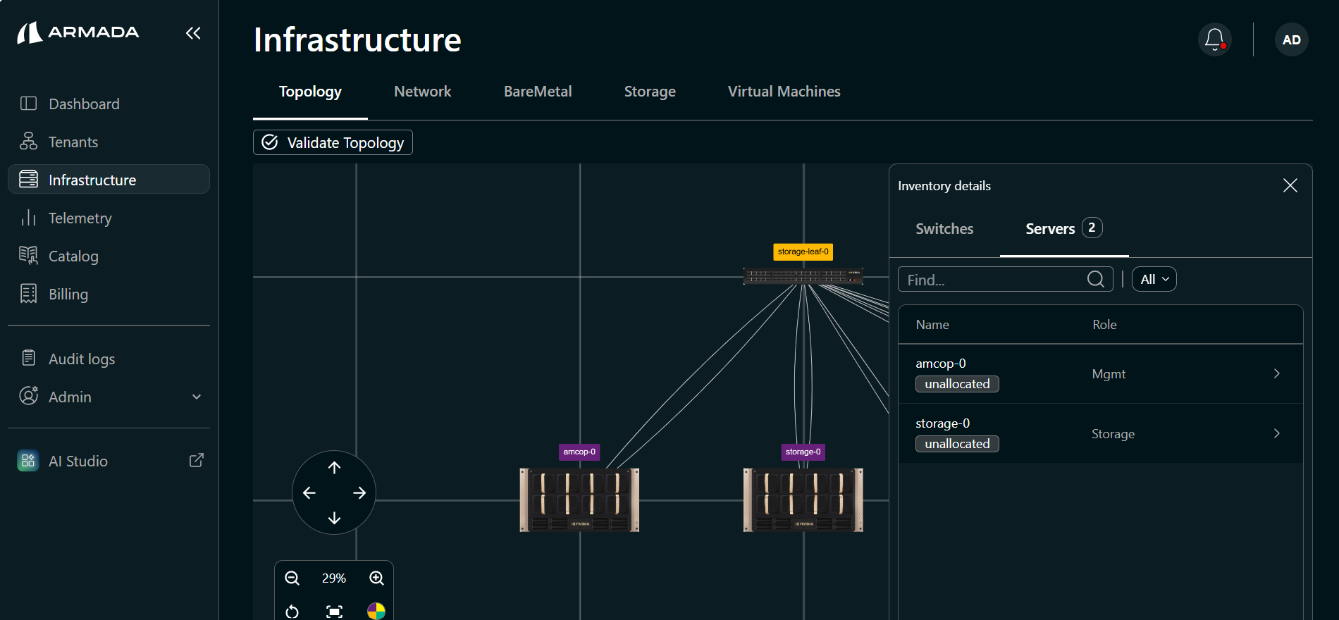Viewport: 1339px width, 620px height.
Task: Click amcop-0 name in server list
Action: (x=940, y=364)
